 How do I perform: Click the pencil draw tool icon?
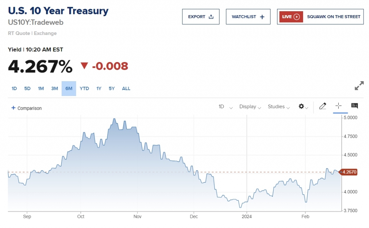pos(323,106)
